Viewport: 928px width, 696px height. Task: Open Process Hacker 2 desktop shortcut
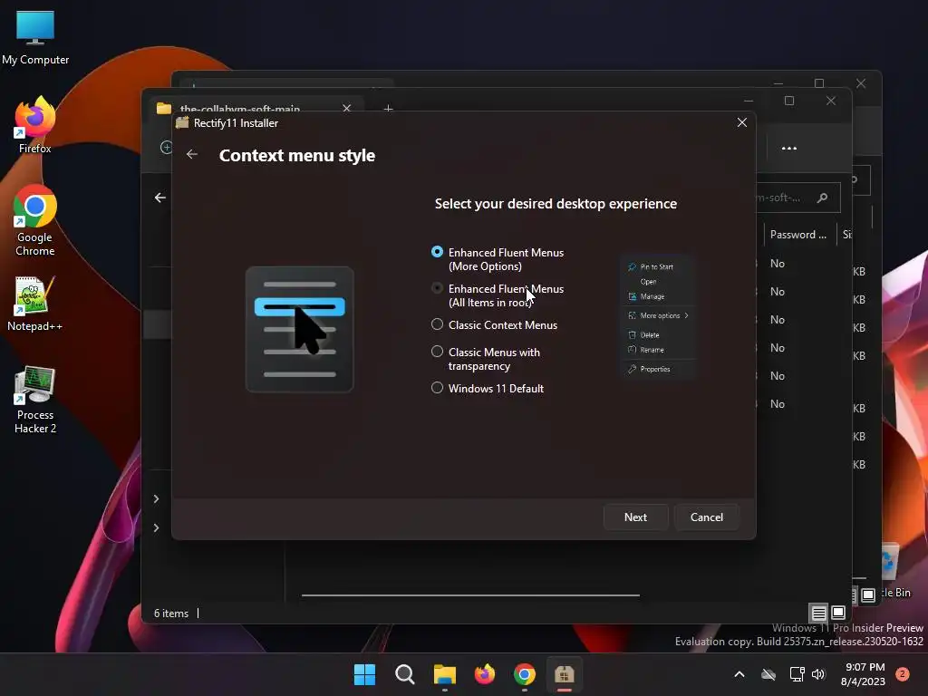click(35, 400)
